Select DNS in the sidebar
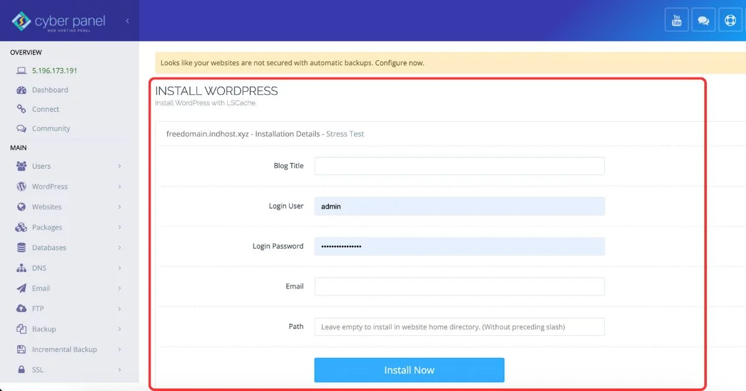 (39, 268)
